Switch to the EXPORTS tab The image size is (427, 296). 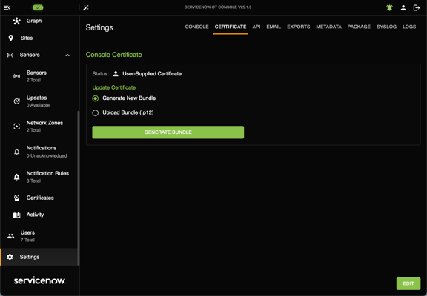pos(299,27)
